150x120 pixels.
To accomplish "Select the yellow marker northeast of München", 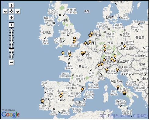I will pyautogui.click(x=115, y=56).
